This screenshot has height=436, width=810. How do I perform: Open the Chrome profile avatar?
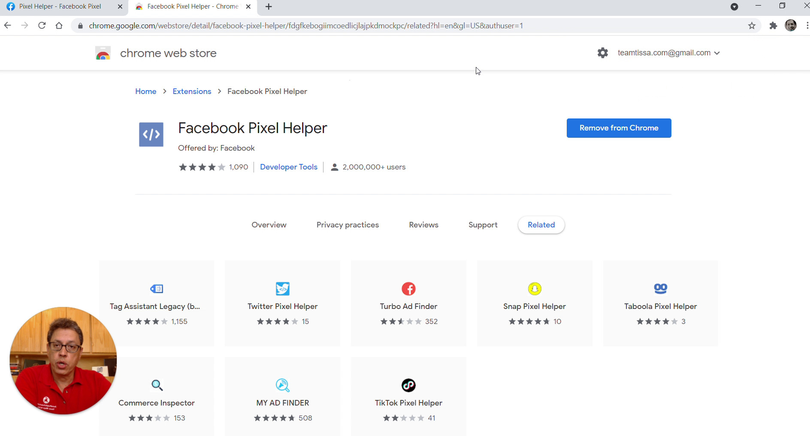pos(791,26)
